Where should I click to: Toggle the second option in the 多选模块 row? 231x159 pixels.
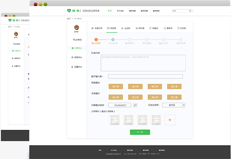click(x=135, y=97)
